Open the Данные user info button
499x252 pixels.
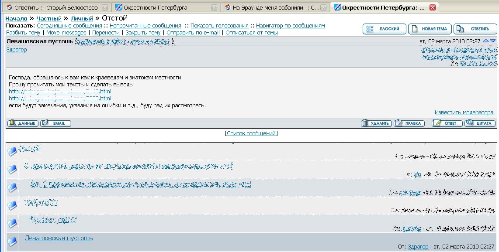tap(23, 123)
